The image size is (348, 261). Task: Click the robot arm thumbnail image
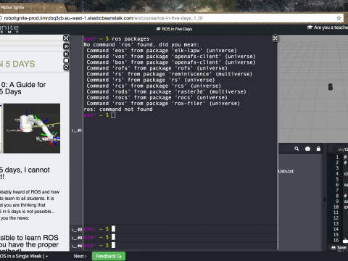tap(32, 128)
